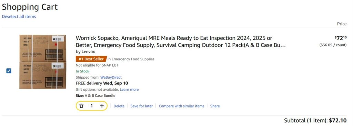This screenshot has height=126, width=353.
Task: Share the MRE cart item
Action: [x=215, y=106]
